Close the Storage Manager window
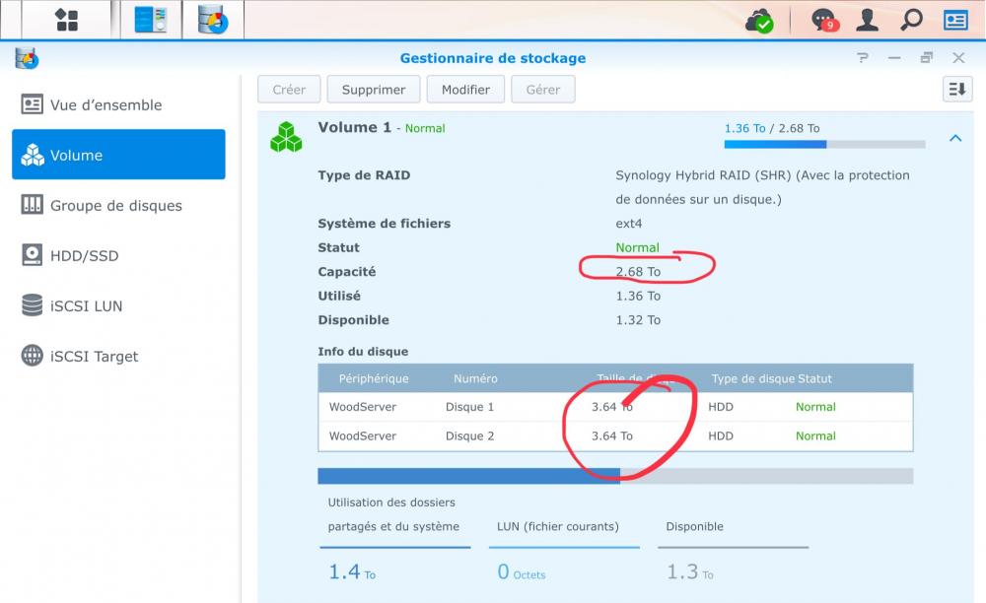The width and height of the screenshot is (986, 603). click(958, 58)
